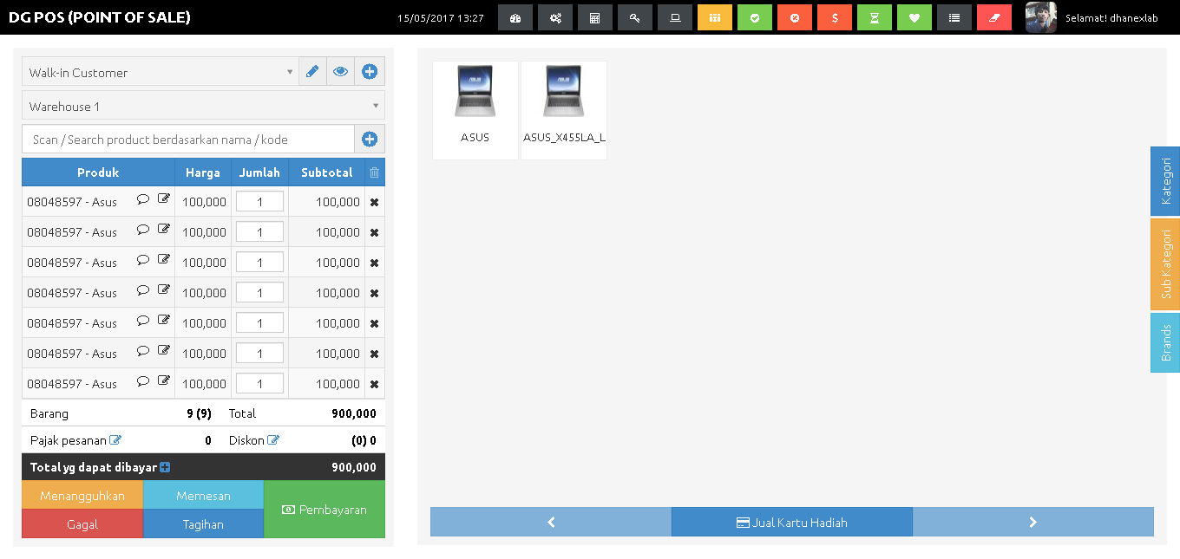Click the red eraser icon in toolbar
The height and width of the screenshot is (559, 1180).
(x=994, y=17)
